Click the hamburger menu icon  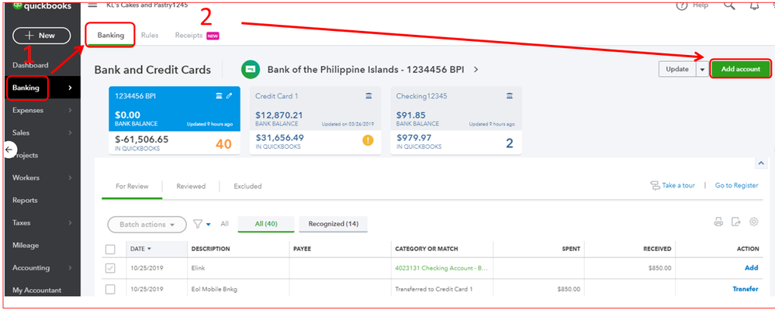coord(92,5)
